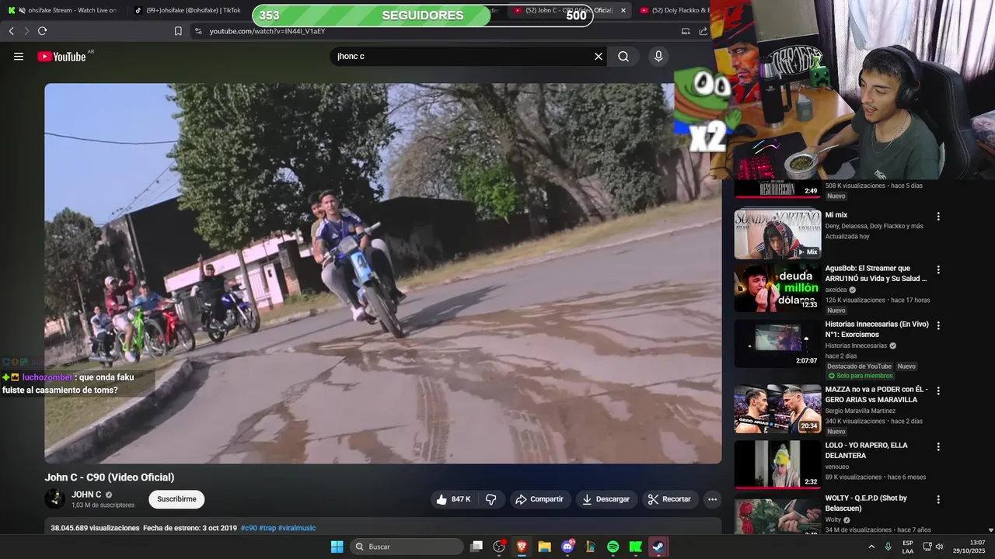Open Task View on the taskbar
Image resolution: width=995 pixels, height=559 pixels.
pyautogui.click(x=477, y=547)
